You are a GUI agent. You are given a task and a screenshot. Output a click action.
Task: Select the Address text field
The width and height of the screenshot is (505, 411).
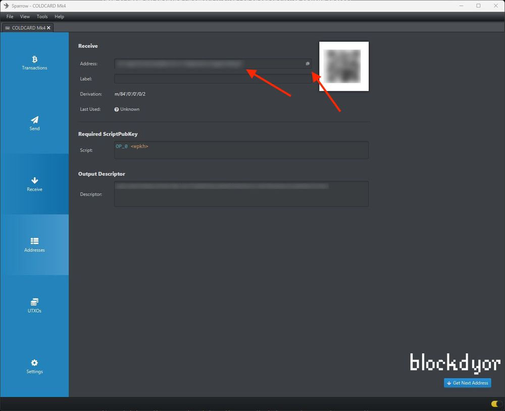(x=207, y=64)
